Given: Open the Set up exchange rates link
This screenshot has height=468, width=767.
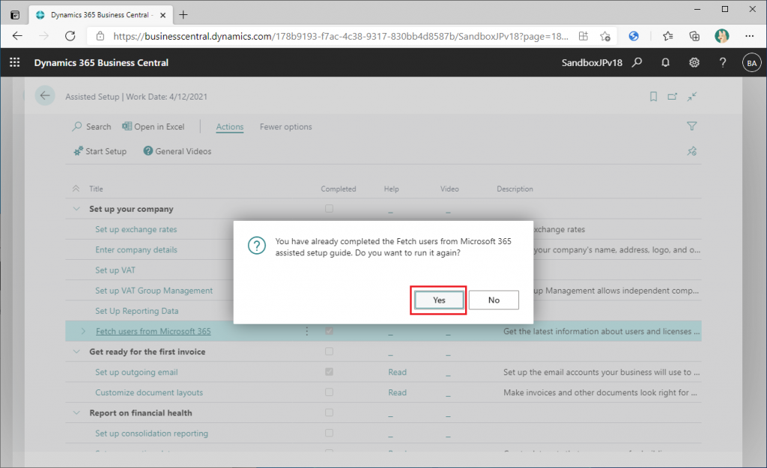Looking at the screenshot, I should (136, 229).
